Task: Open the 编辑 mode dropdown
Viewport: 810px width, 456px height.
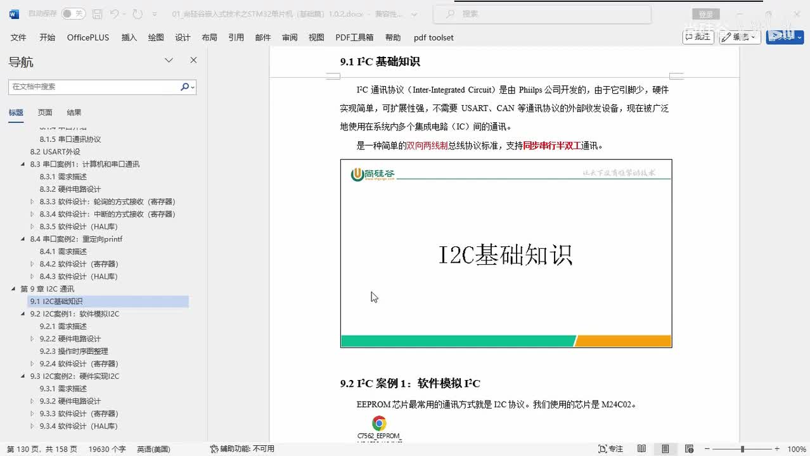Action: 740,37
